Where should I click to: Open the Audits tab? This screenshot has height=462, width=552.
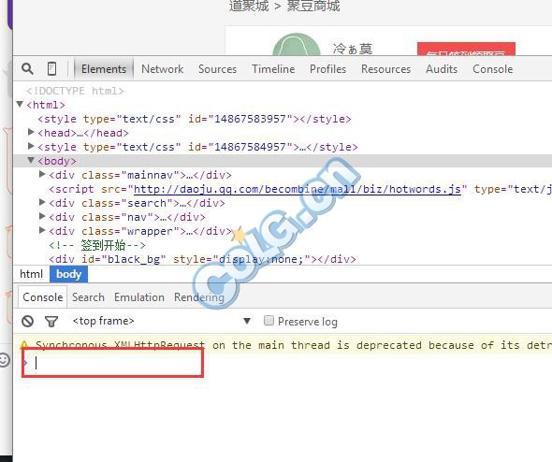pyautogui.click(x=442, y=69)
